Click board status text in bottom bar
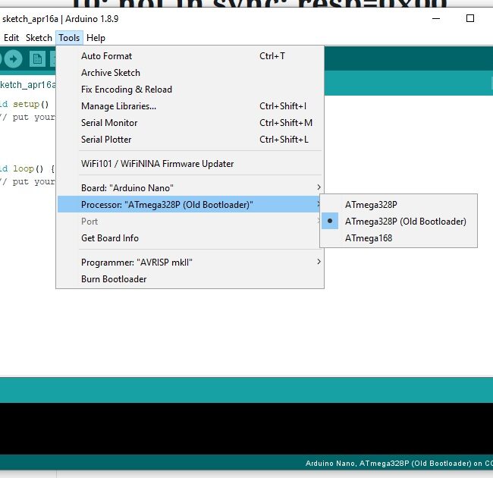Viewport: 493px width, 478px height. pos(399,464)
